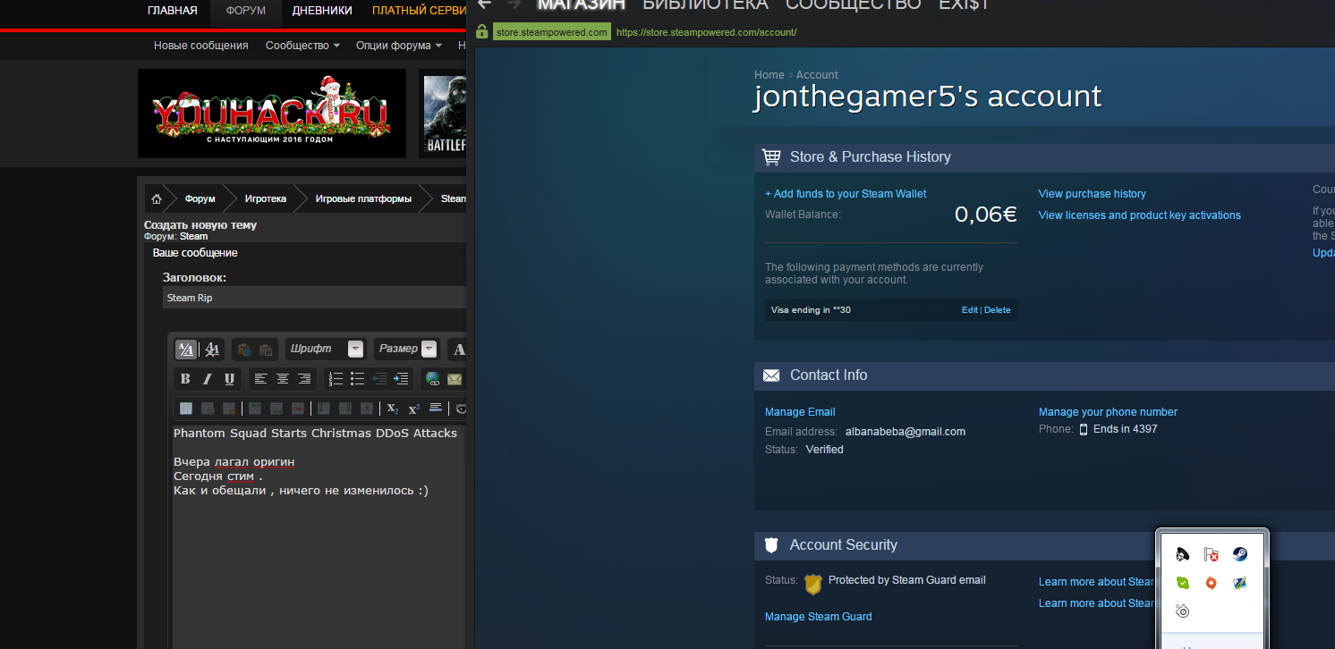
Task: Click the SteelSeries tray icon
Action: pos(1182,611)
